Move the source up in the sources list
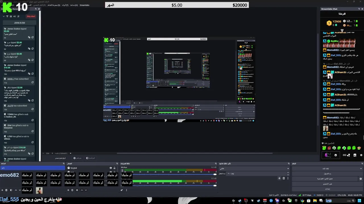Screen dimensions: 364x204 coord(82,190)
